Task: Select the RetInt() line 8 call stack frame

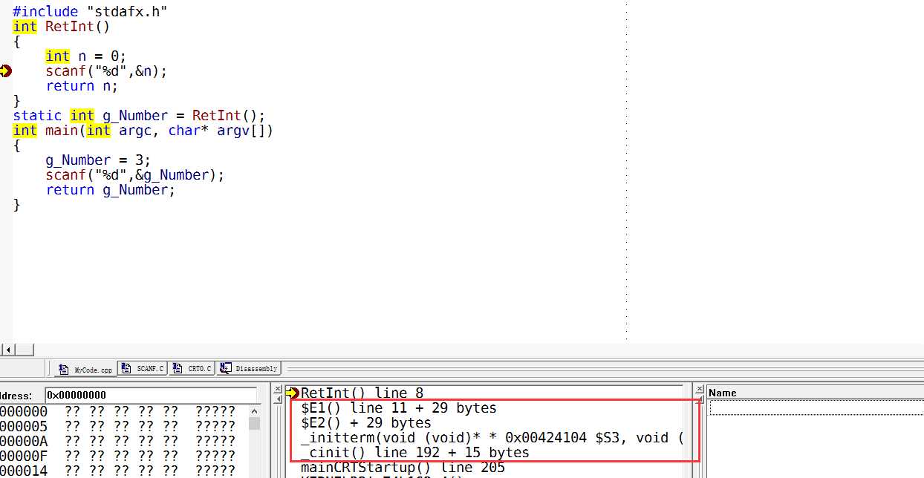Action: pos(362,393)
